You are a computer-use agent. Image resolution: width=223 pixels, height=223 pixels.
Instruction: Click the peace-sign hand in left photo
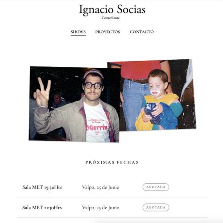(42, 92)
